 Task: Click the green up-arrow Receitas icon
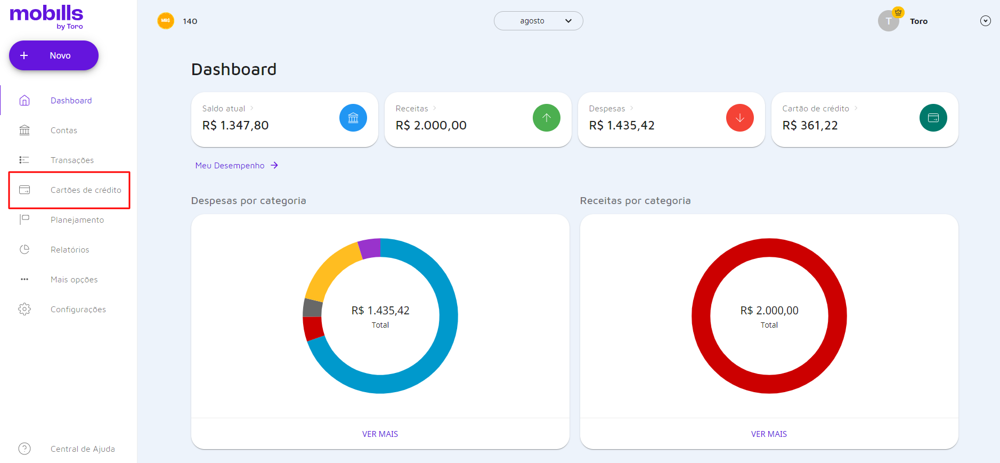click(546, 118)
